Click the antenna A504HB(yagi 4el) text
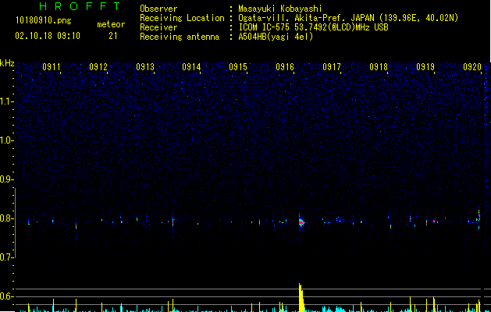 coord(276,37)
